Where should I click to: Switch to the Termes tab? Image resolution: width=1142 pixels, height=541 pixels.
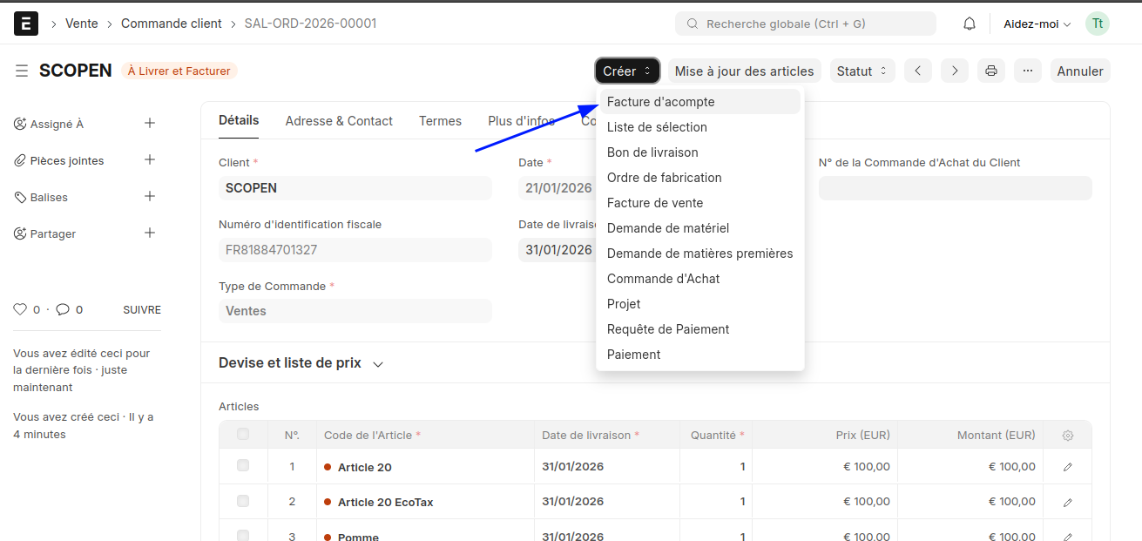coord(440,121)
